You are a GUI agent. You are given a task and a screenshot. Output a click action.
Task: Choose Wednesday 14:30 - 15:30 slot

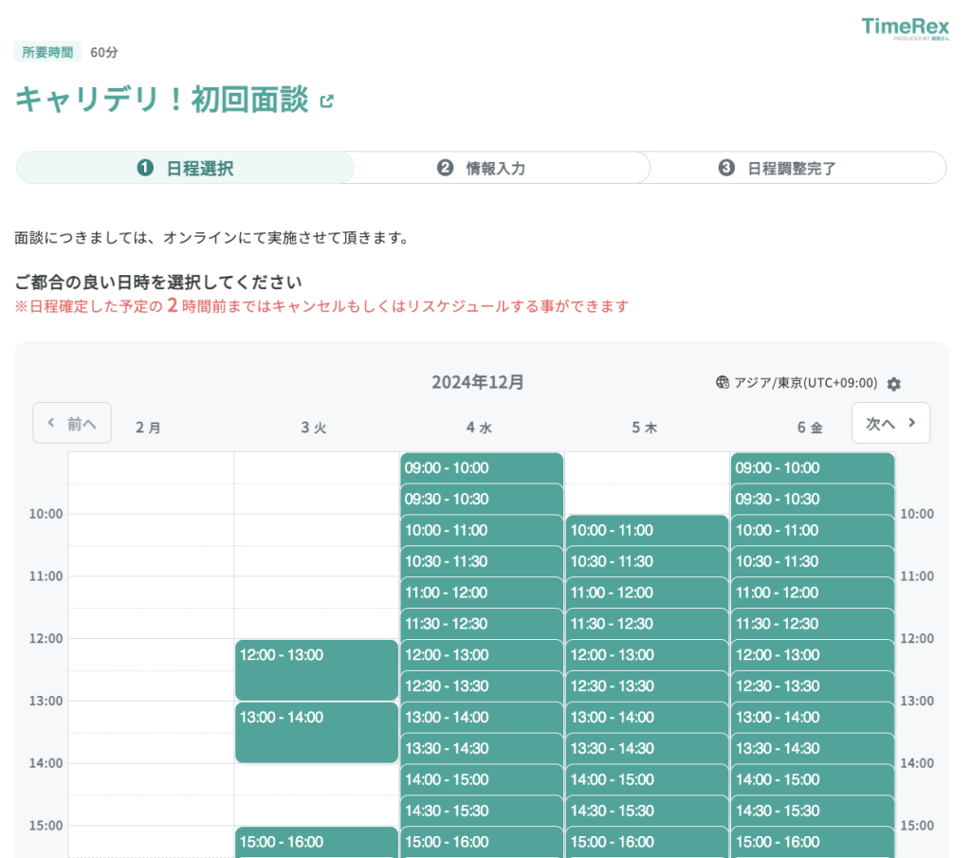coord(482,811)
